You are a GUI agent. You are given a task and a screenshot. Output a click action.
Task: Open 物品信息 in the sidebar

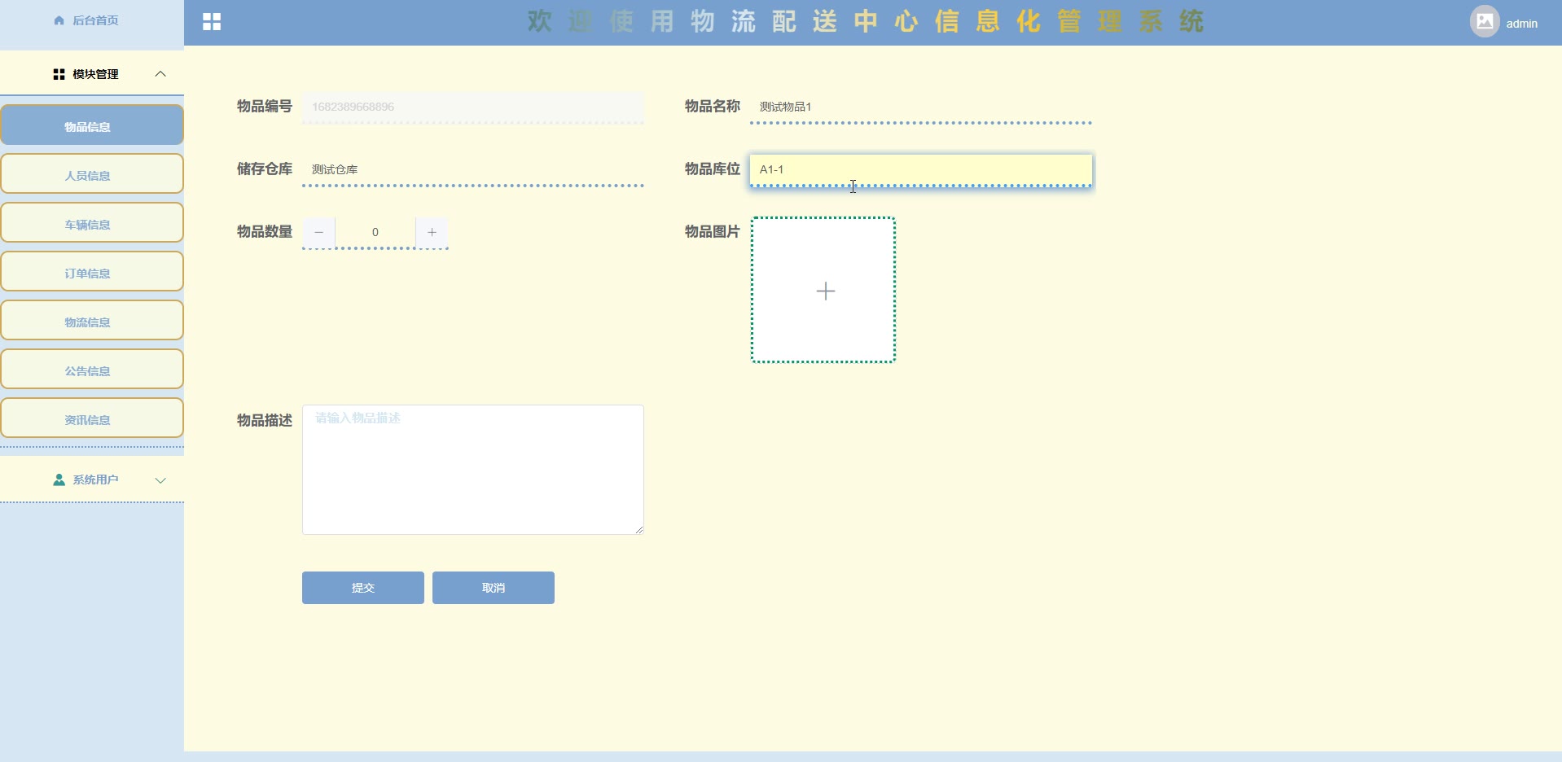tap(92, 126)
